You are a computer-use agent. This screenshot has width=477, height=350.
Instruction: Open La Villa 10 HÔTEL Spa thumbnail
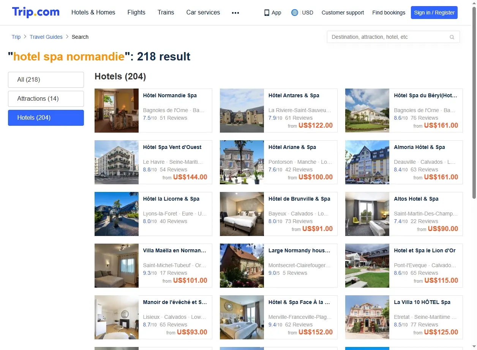pos(367,317)
